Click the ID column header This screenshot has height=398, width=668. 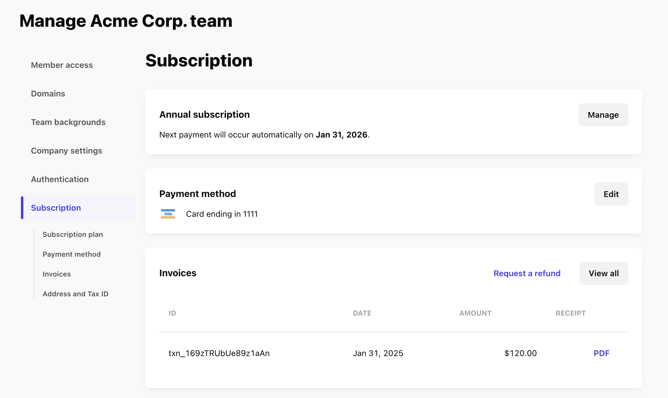pos(172,313)
